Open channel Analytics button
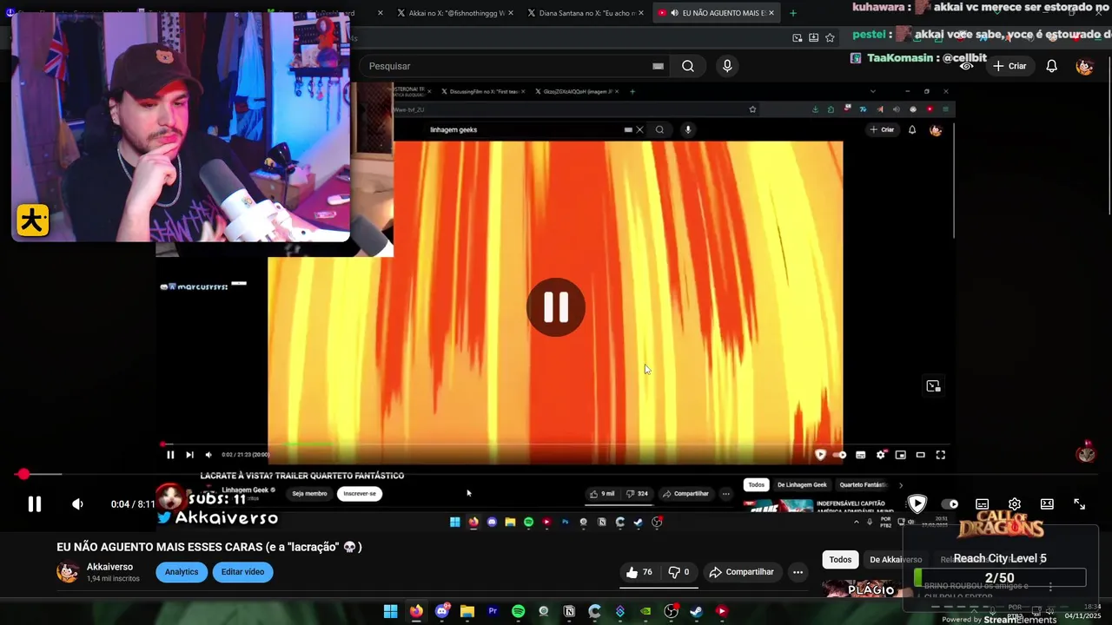 [x=182, y=572]
